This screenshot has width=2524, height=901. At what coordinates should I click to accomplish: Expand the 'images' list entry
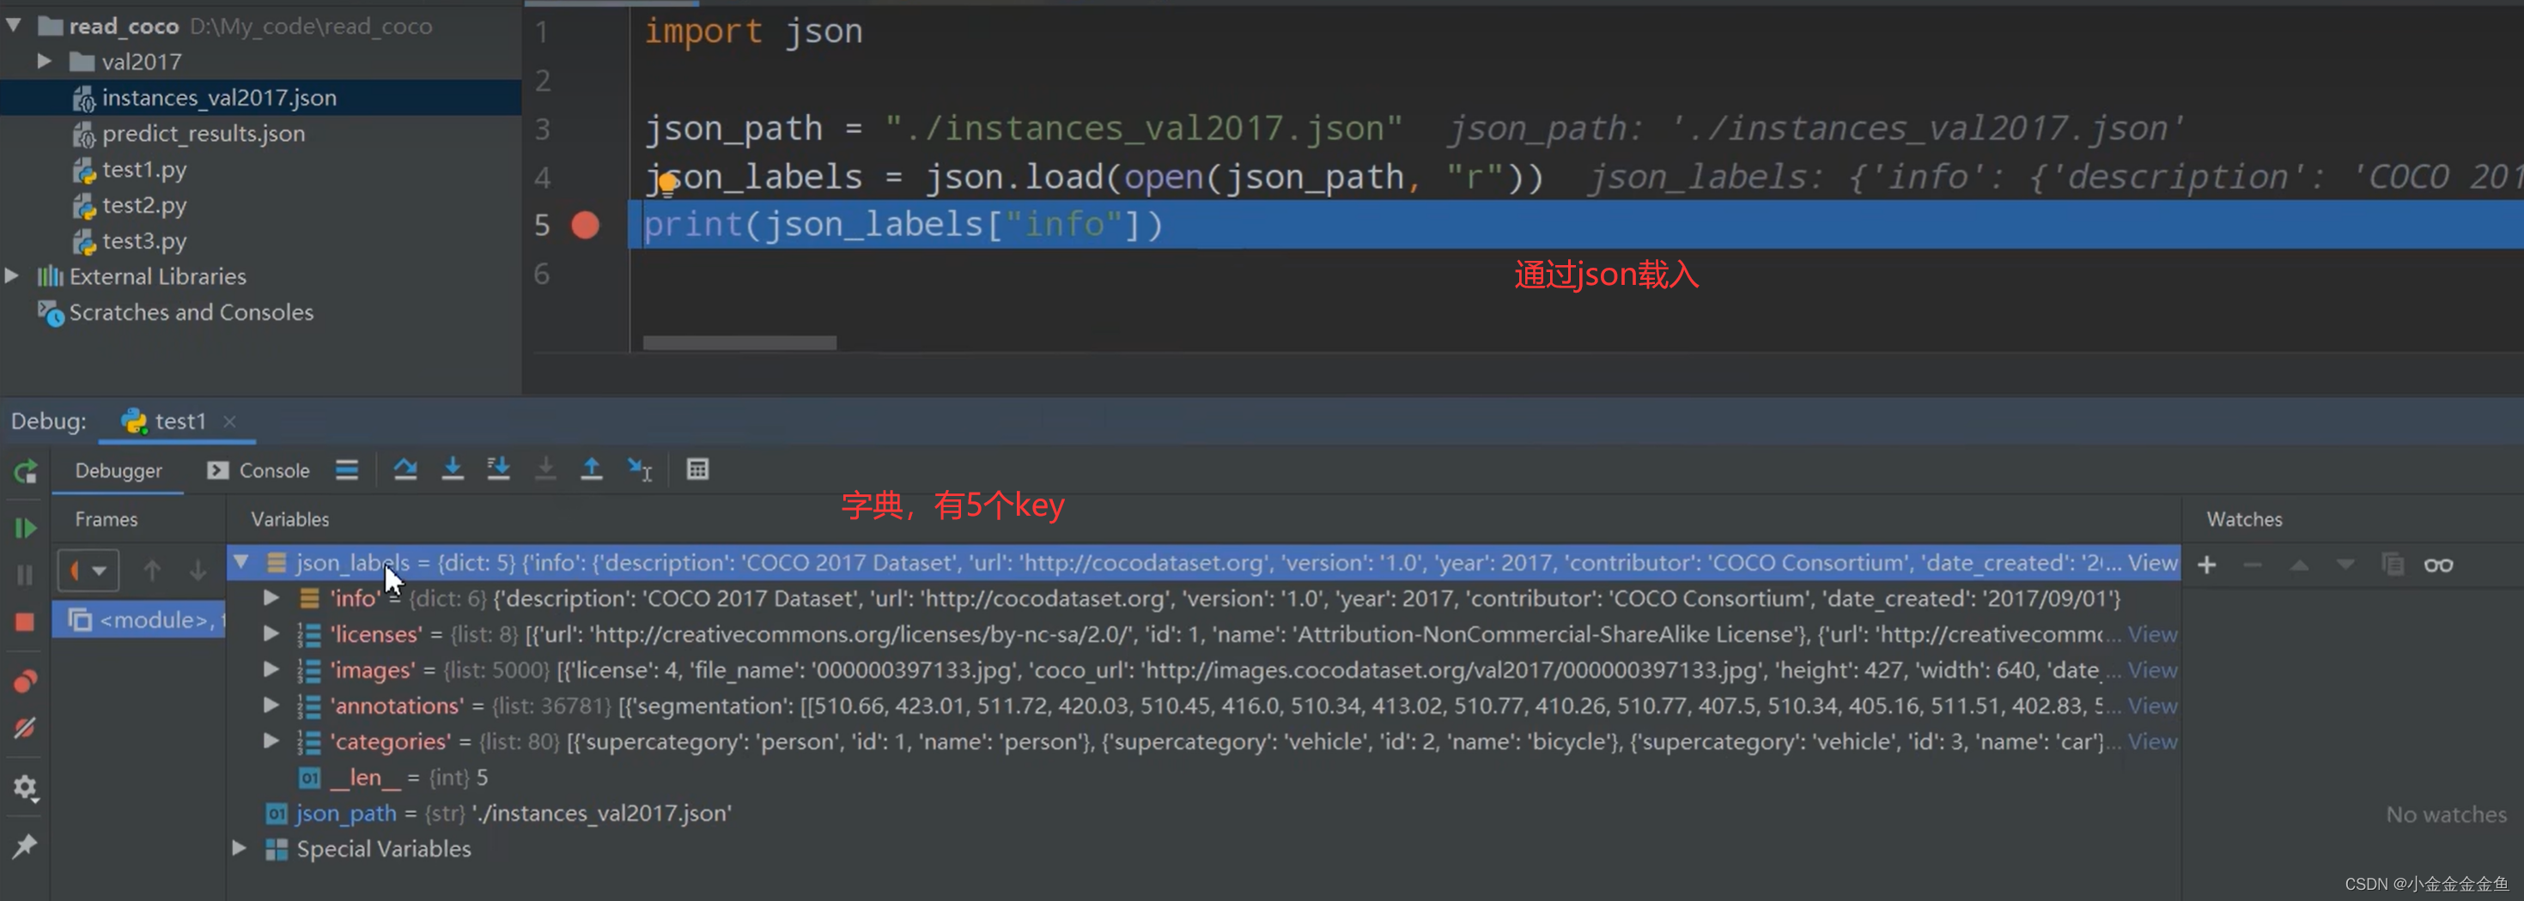[271, 670]
